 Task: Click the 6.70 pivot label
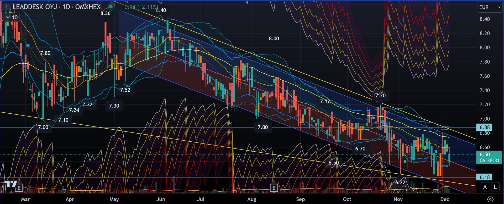pos(360,149)
